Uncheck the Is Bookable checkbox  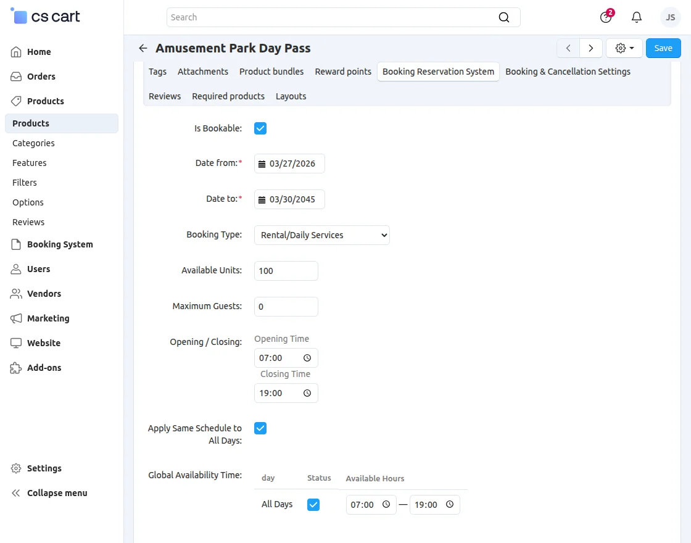click(260, 128)
